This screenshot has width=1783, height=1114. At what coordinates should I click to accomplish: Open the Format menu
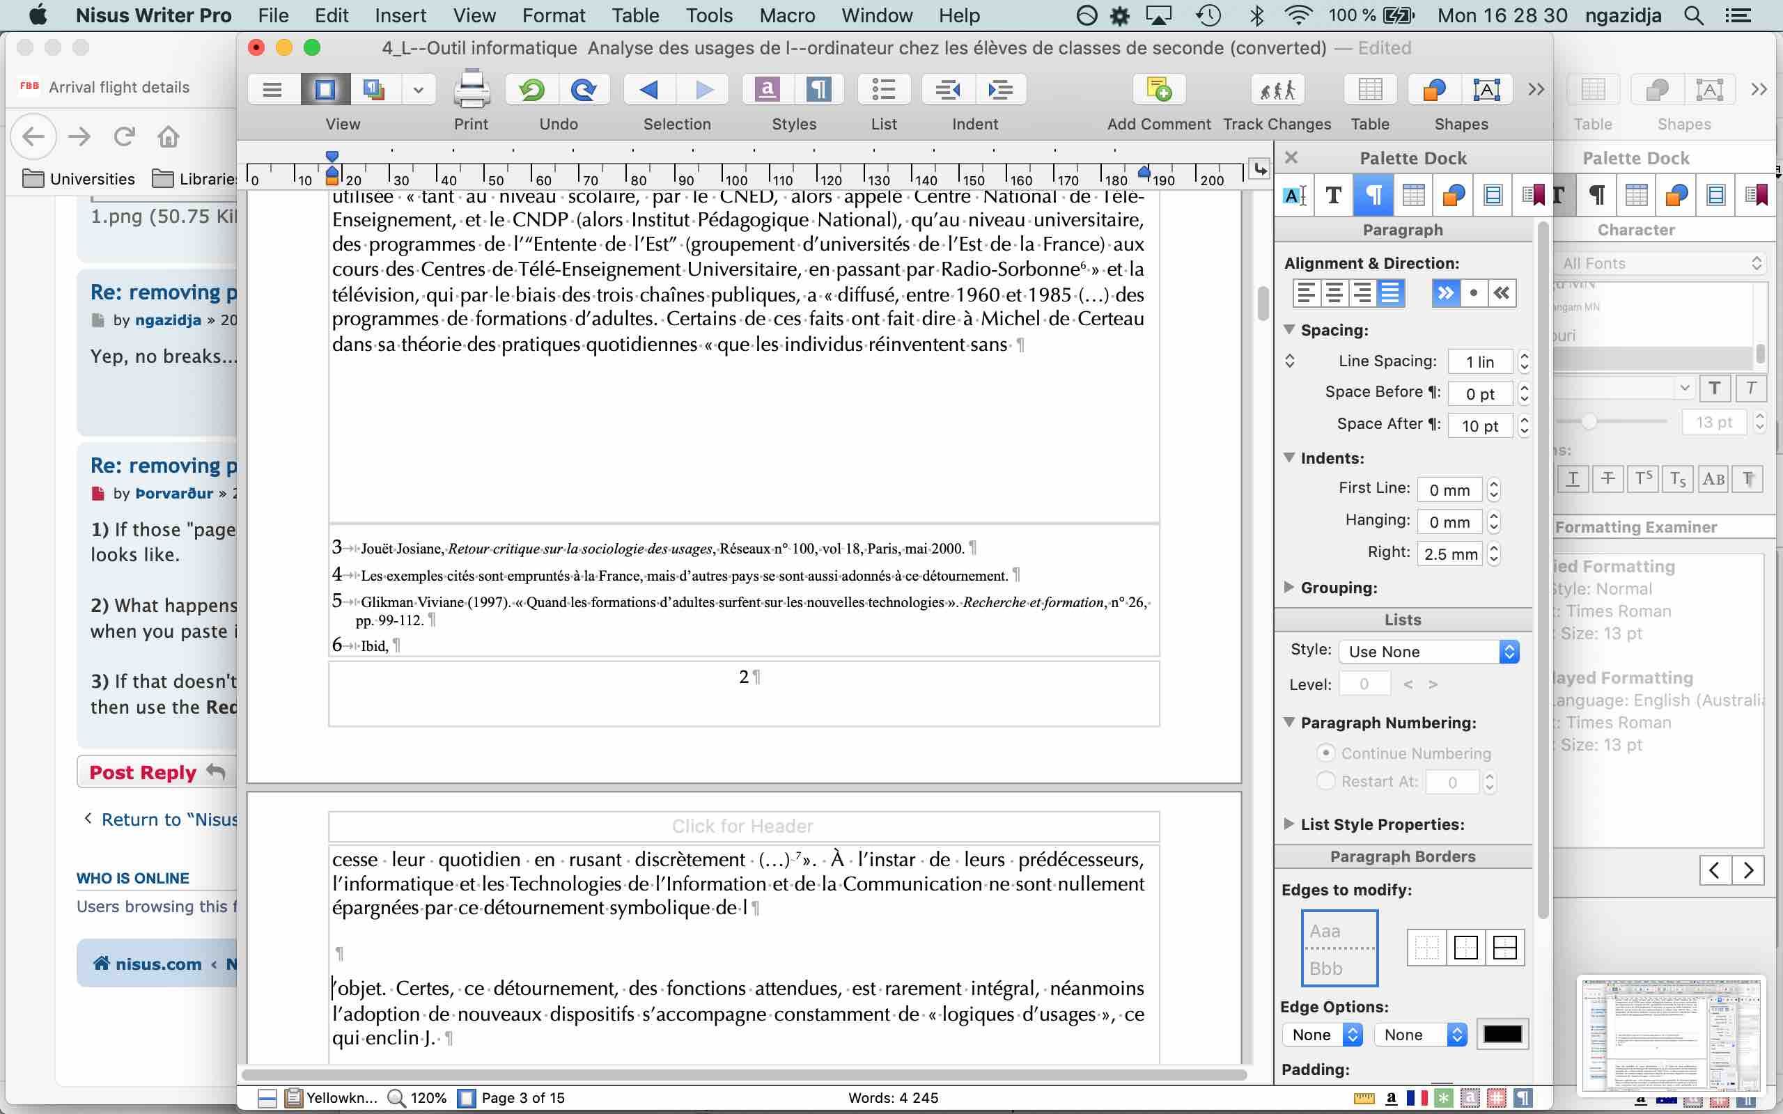[553, 15]
